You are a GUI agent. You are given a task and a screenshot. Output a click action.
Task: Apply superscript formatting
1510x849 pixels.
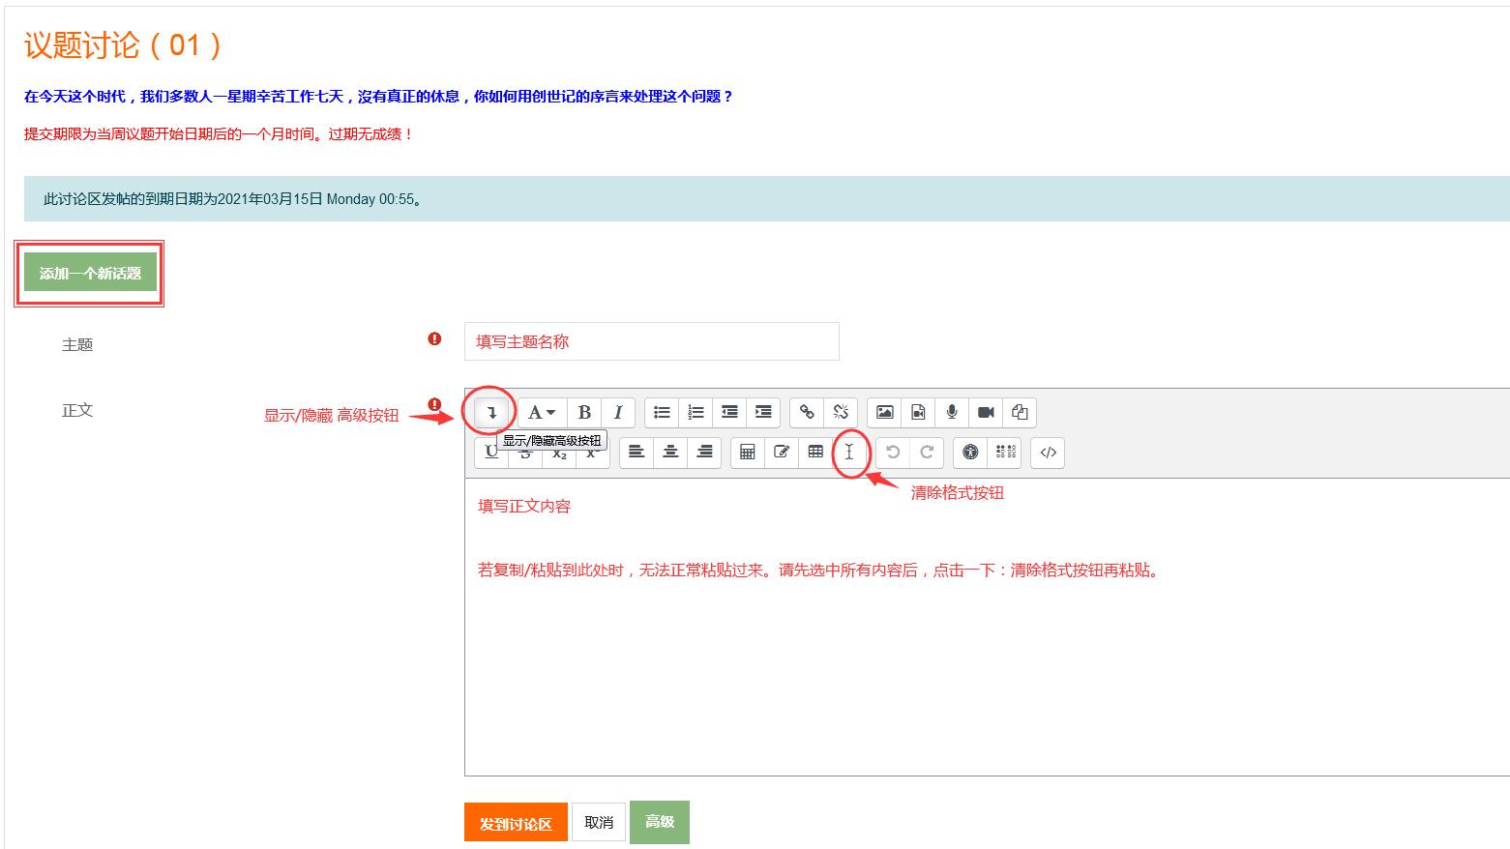click(x=592, y=452)
